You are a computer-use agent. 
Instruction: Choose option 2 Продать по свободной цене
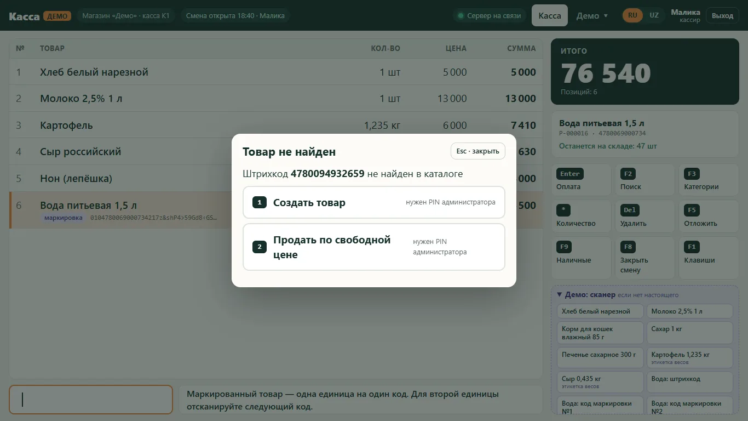[373, 247]
